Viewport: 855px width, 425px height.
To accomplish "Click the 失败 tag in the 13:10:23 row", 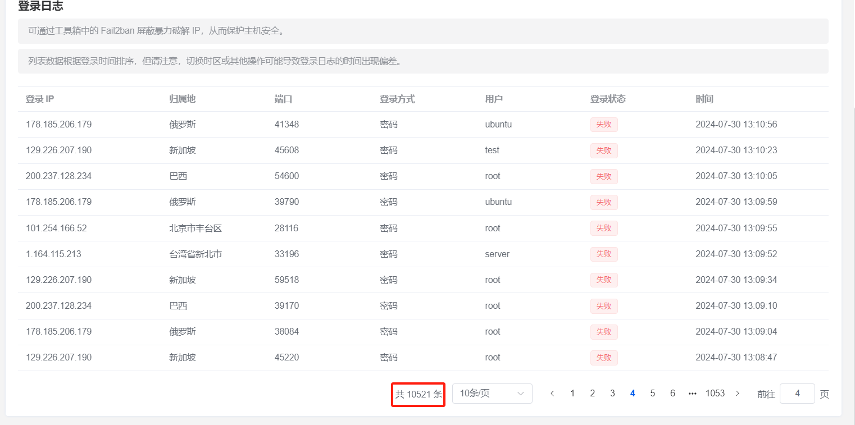I will [604, 150].
